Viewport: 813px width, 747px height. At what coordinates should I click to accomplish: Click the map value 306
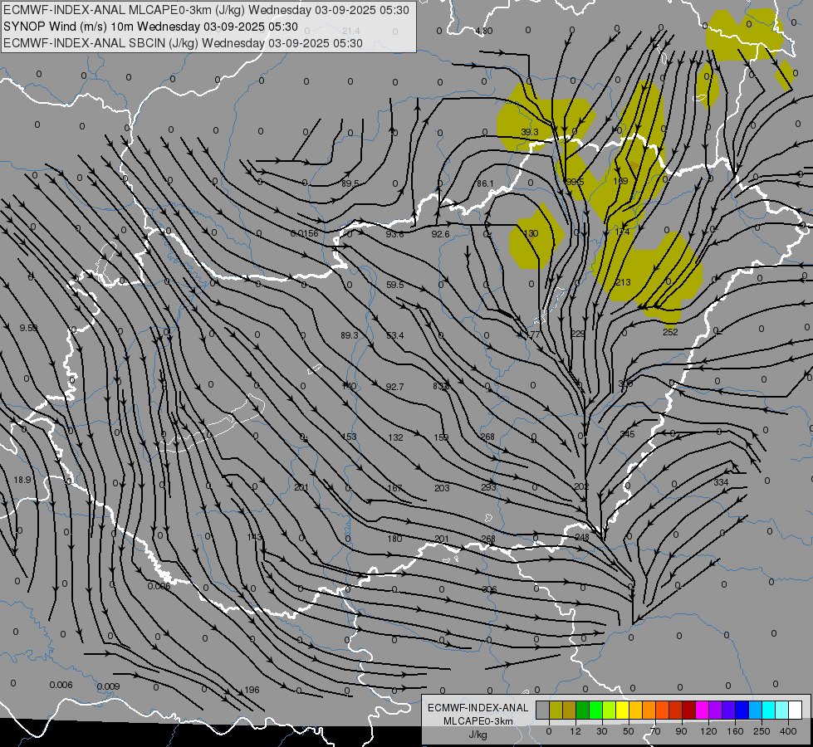pyautogui.click(x=489, y=589)
